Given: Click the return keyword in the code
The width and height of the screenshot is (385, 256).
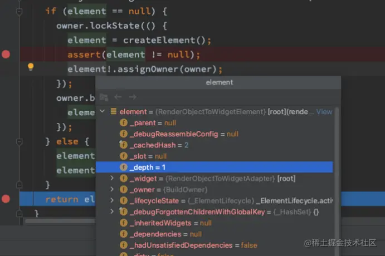Looking at the screenshot, I should [x=62, y=199].
